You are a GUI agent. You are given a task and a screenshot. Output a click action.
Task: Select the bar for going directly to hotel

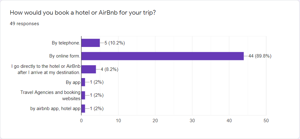point(89,69)
